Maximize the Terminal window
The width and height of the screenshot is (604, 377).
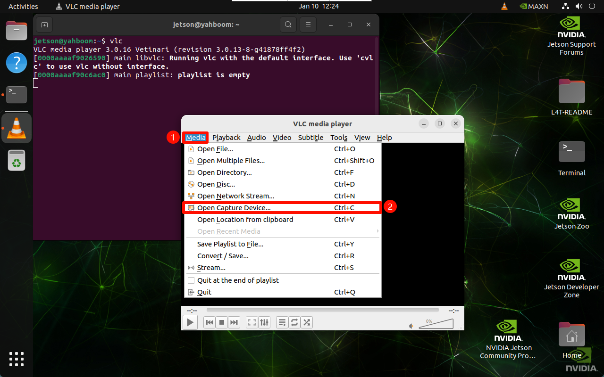coord(350,25)
